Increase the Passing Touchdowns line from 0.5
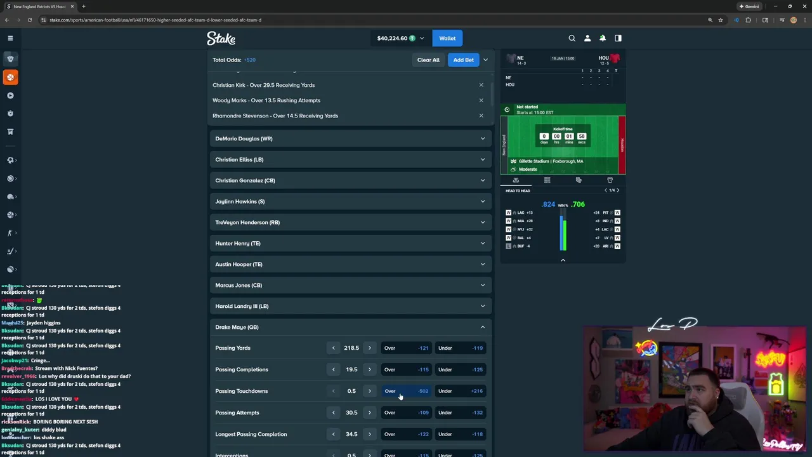This screenshot has height=457, width=812. pos(369,391)
